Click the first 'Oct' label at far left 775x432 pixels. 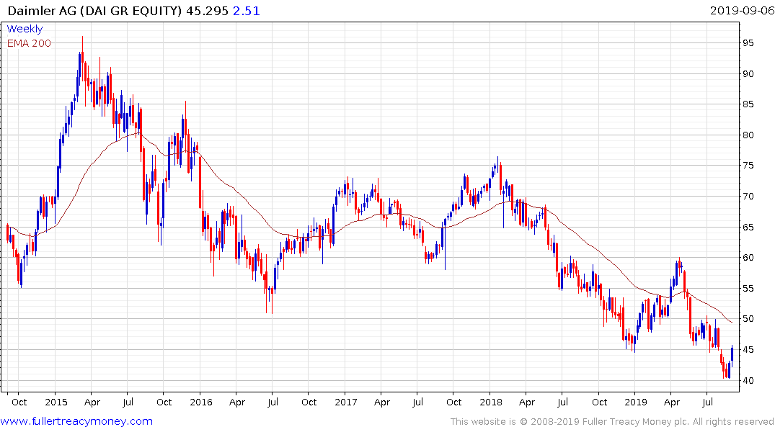[x=19, y=402]
